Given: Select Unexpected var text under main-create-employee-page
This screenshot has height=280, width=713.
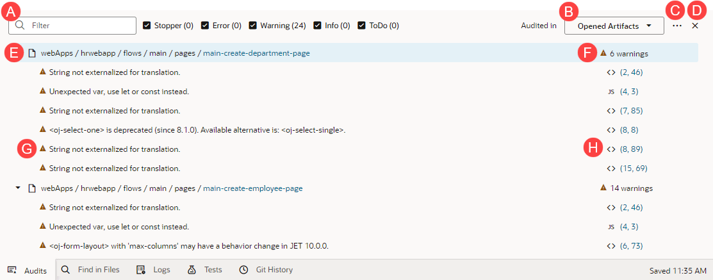Looking at the screenshot, I should click(119, 226).
